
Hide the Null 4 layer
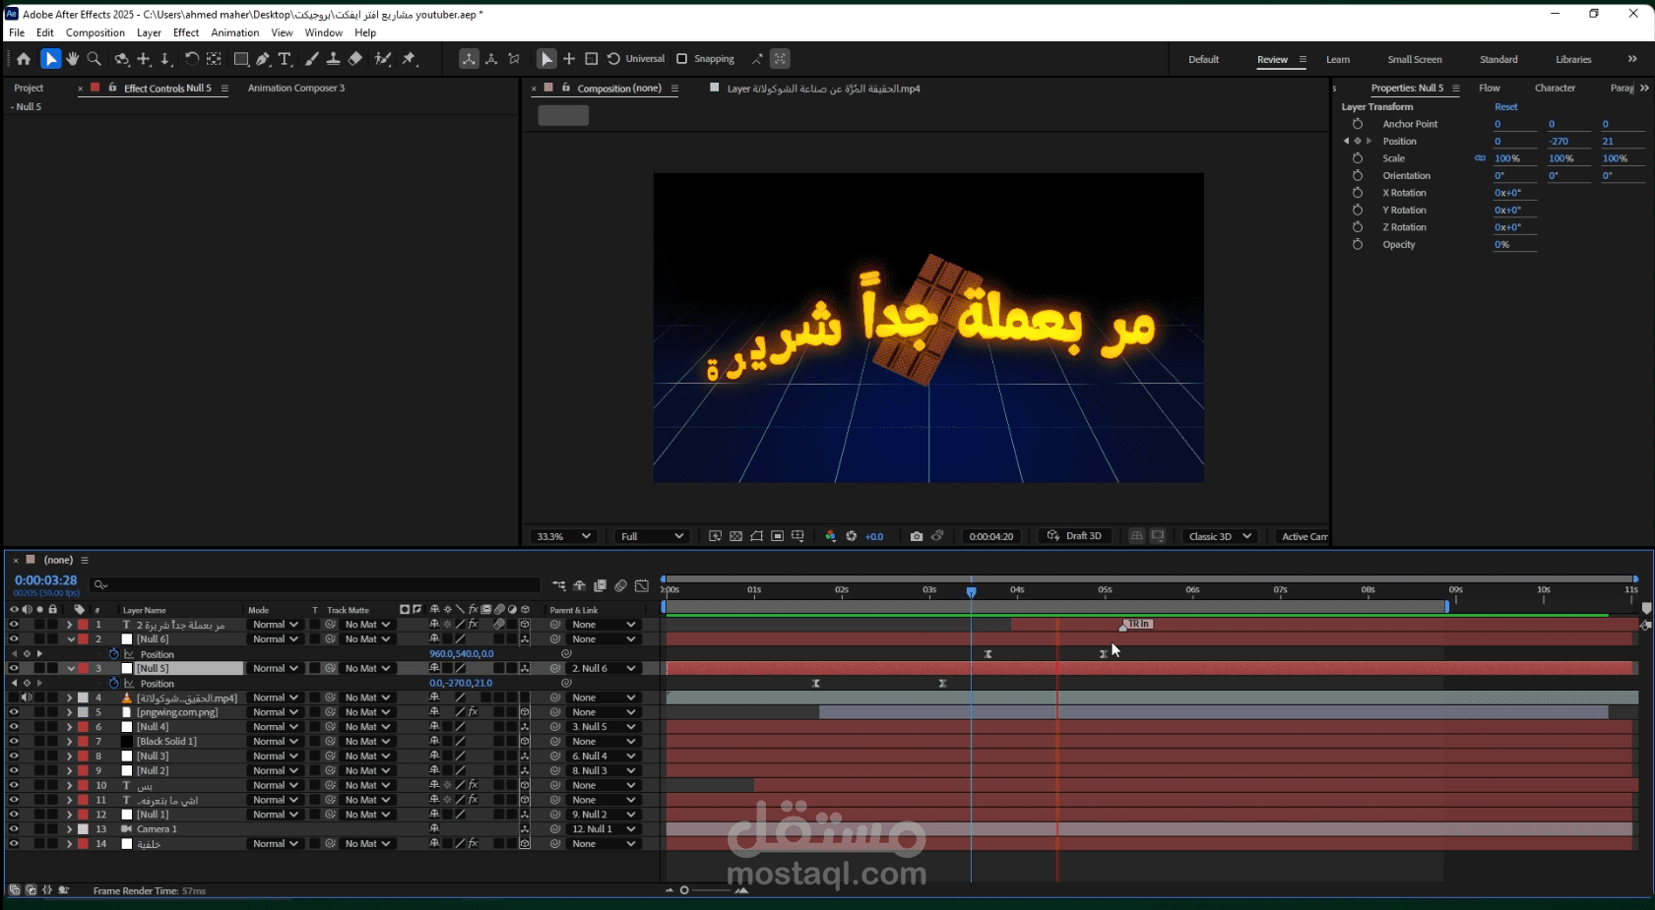14,727
